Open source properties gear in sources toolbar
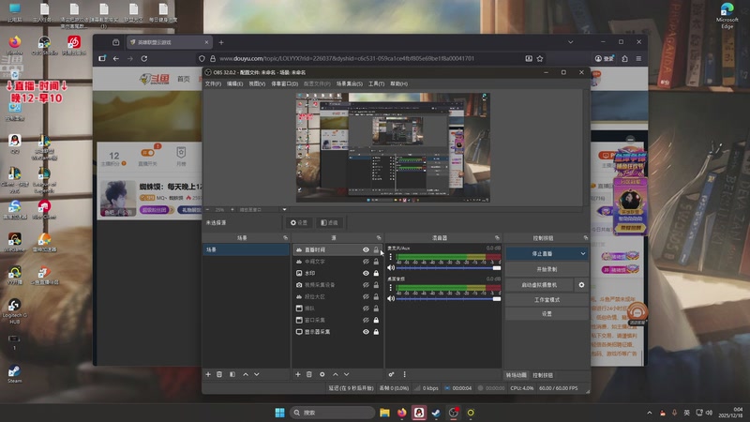The image size is (750, 422). pos(322,374)
